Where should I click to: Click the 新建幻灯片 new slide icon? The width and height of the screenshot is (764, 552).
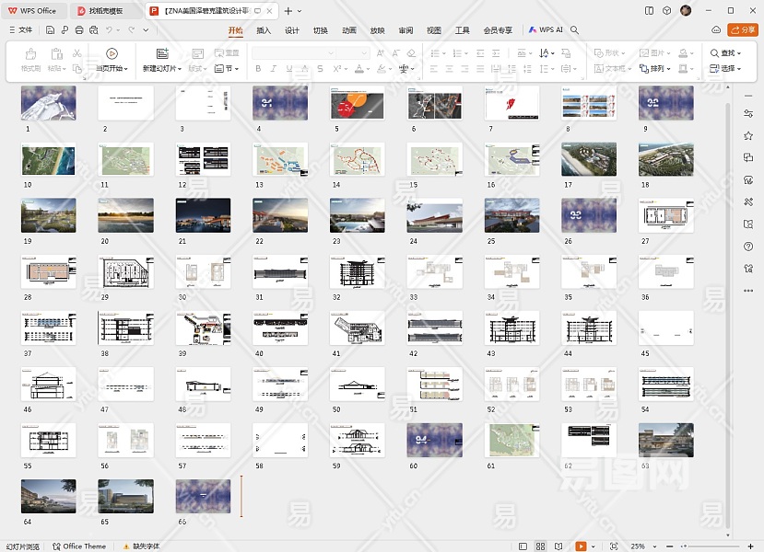pyautogui.click(x=162, y=54)
